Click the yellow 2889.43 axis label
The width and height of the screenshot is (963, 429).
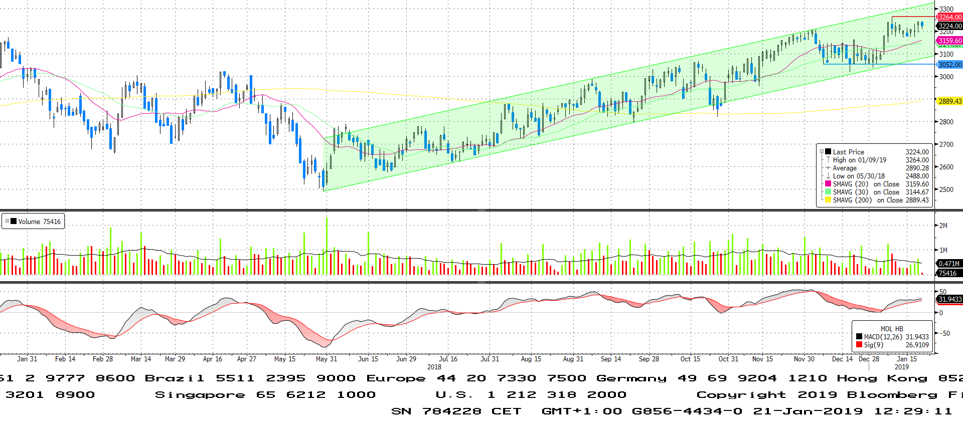[950, 101]
